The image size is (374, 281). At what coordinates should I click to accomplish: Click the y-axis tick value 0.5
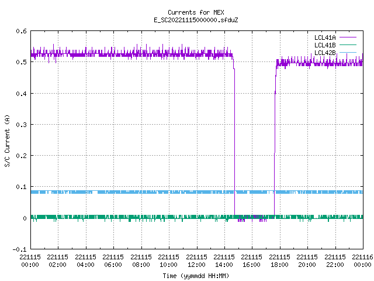tap(21, 62)
